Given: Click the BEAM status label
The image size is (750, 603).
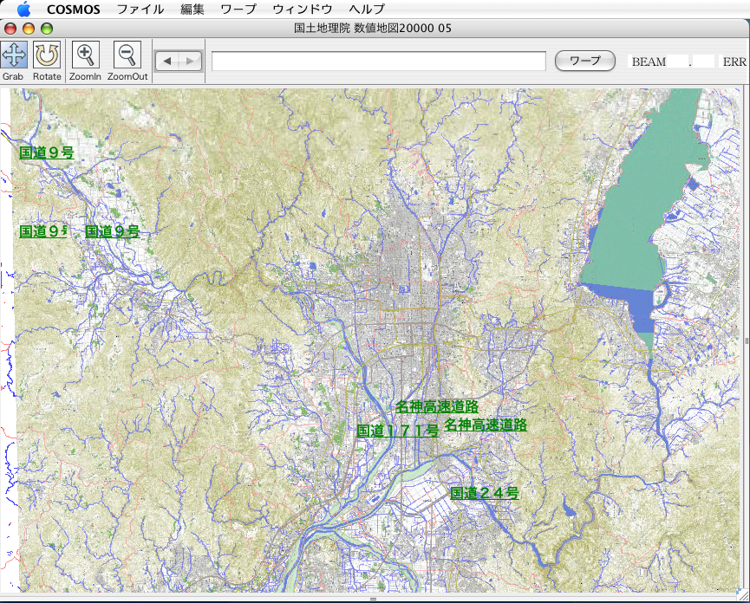Looking at the screenshot, I should click(649, 62).
